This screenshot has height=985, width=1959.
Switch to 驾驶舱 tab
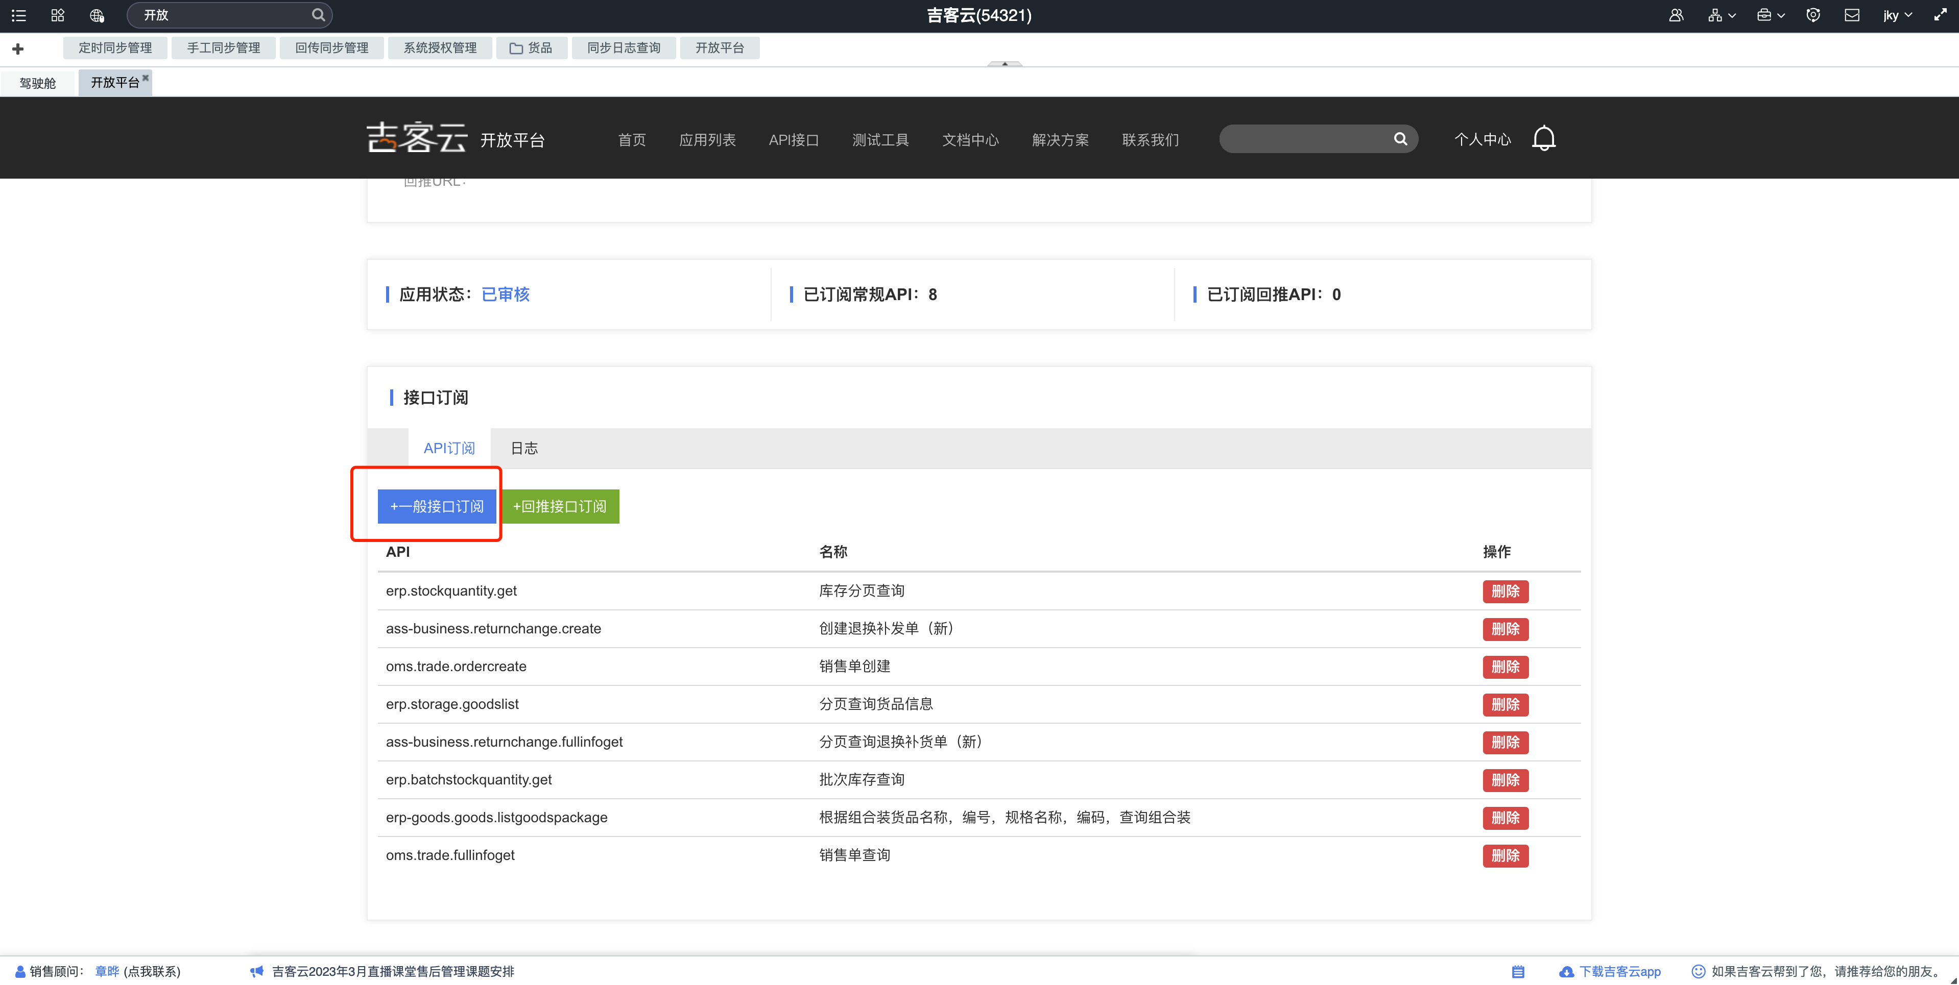(x=38, y=83)
